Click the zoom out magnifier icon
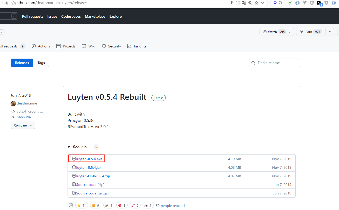The image size is (339, 210). (x=250, y=3)
